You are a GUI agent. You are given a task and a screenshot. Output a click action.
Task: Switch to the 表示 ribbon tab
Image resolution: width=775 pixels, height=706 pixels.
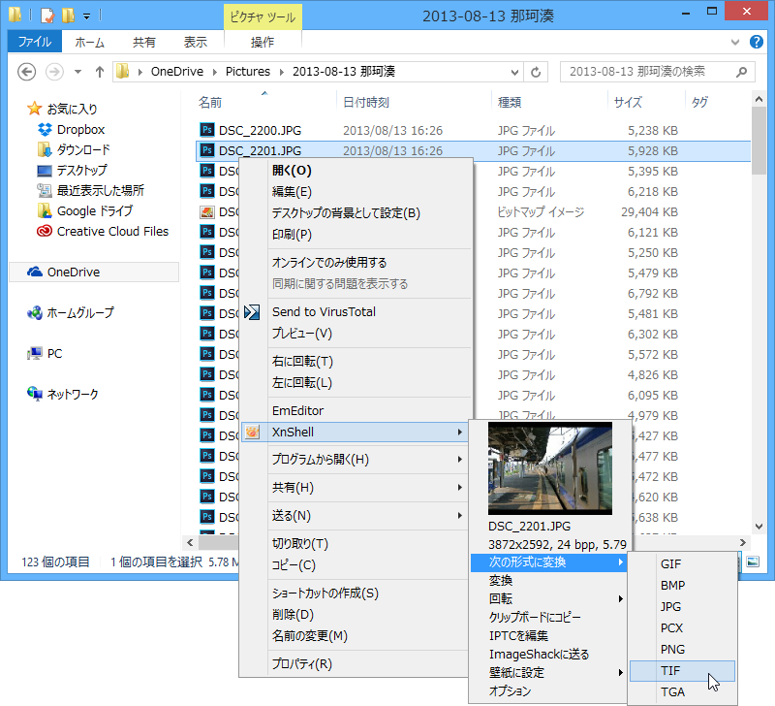click(194, 41)
